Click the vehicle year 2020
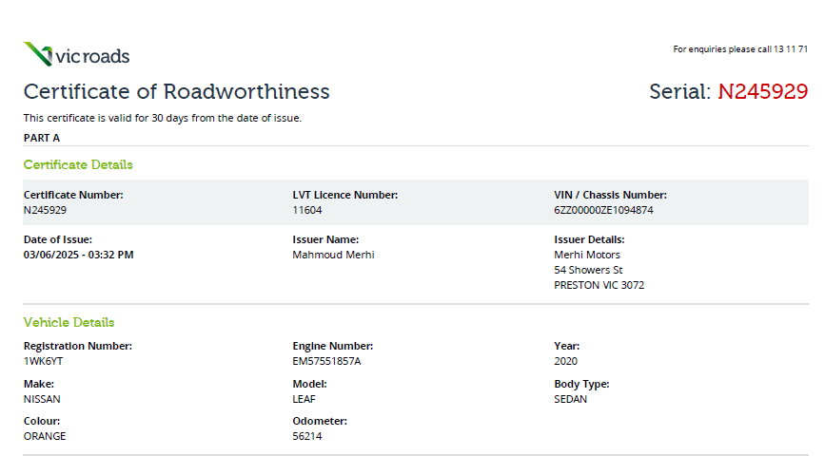This screenshot has height=456, width=825. pyautogui.click(x=565, y=361)
